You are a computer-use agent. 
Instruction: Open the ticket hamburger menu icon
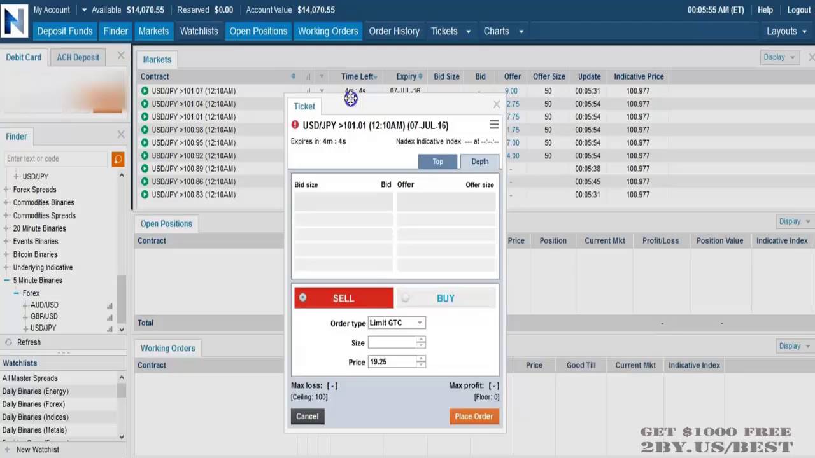click(494, 125)
